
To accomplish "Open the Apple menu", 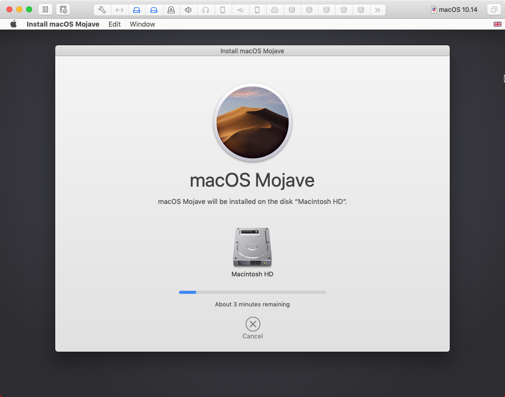I will 13,24.
